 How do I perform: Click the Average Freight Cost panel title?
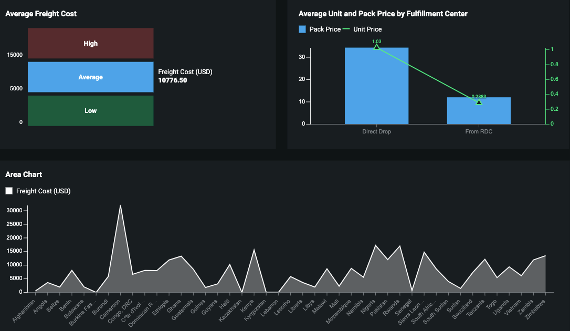(x=41, y=14)
